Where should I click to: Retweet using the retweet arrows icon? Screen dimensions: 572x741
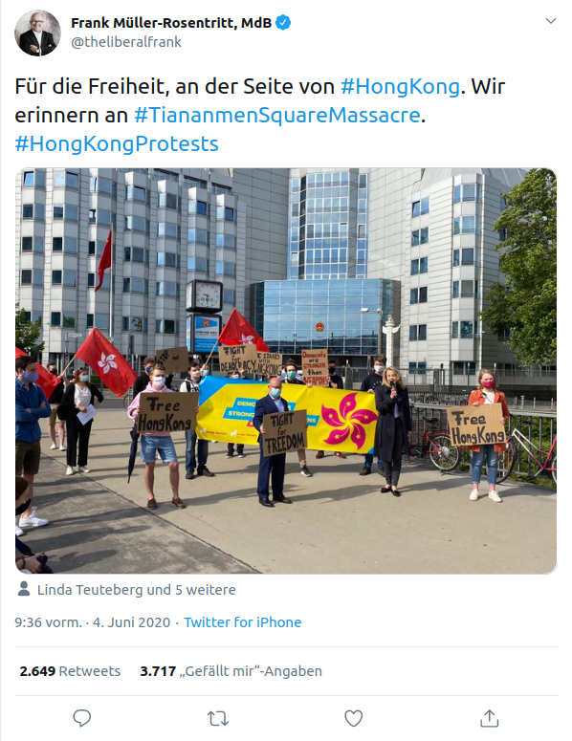coord(218,719)
